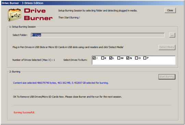185x125 pixels.
Task: Tick the P drive checkbox
Action: point(145,58)
